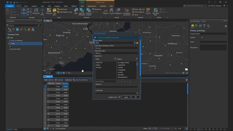Click the Numara expression input box
Screen dimensions: 233x131
[x=116, y=87]
